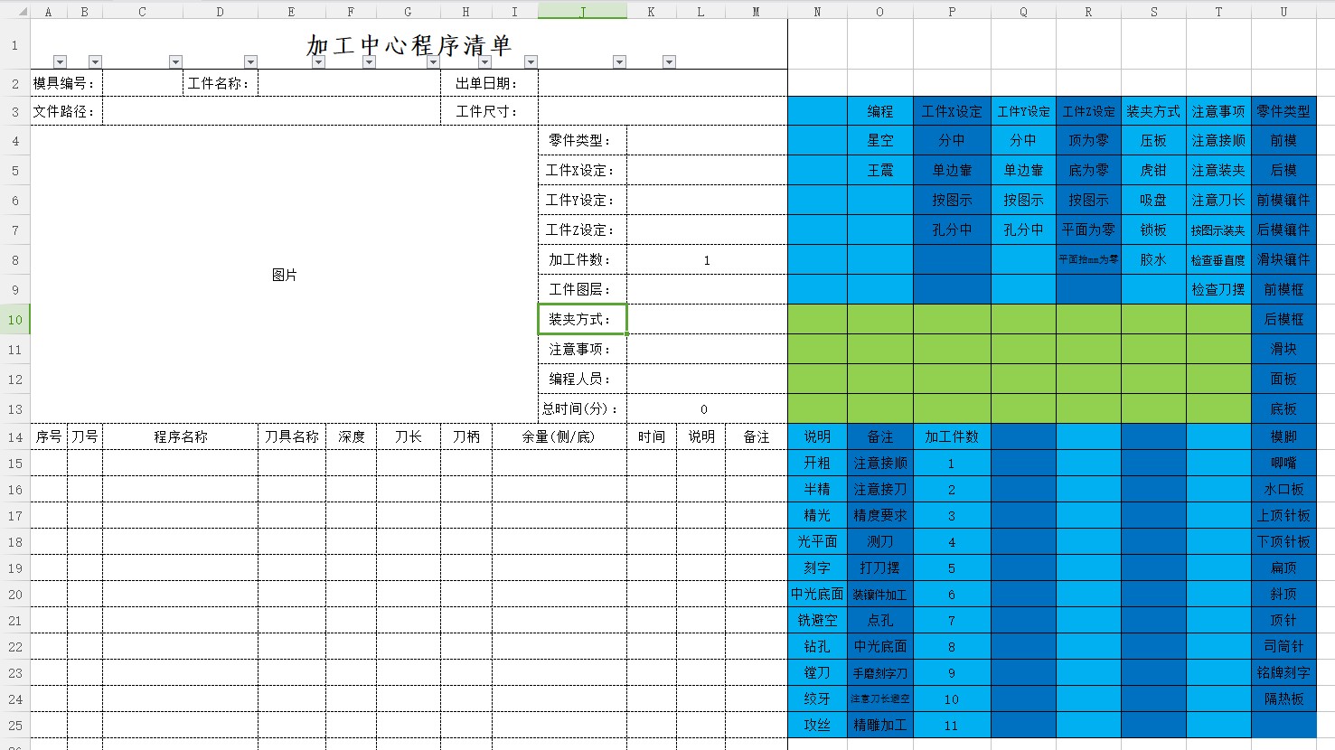
Task: Select the 工件图层 label cell
Action: (582, 289)
